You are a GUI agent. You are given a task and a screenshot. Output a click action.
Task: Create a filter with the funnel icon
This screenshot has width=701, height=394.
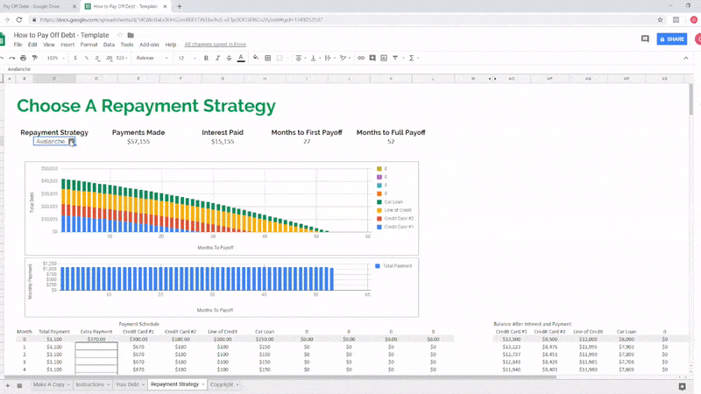395,58
